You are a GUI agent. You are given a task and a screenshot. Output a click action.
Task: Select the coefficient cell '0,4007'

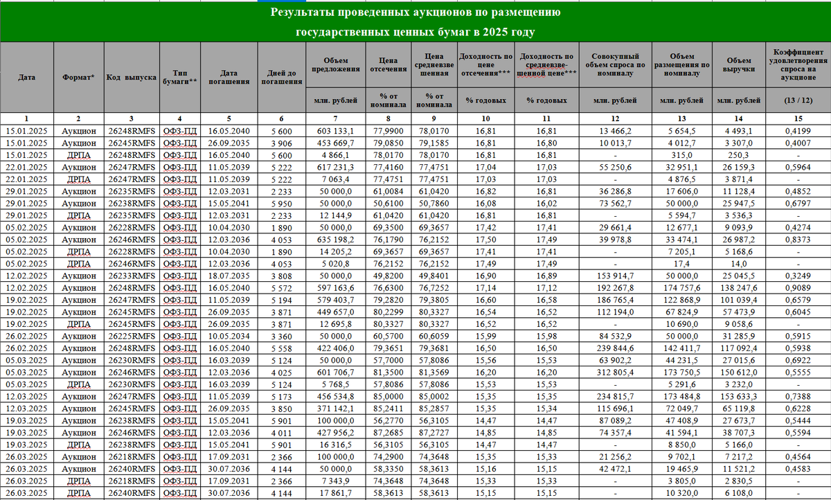(798, 143)
